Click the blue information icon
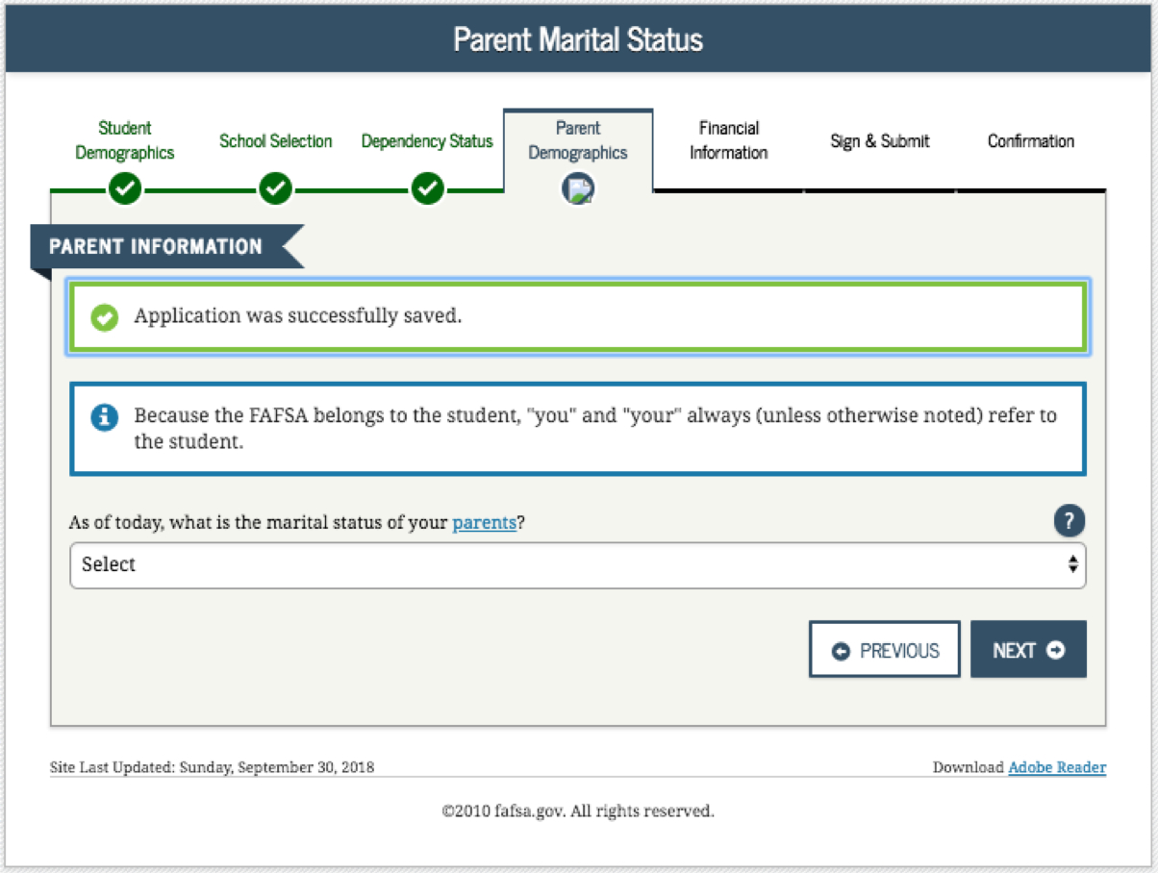 point(104,417)
